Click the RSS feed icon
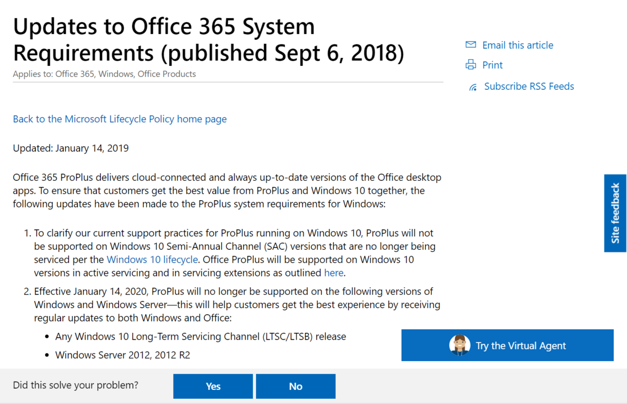The height and width of the screenshot is (404, 627). click(x=473, y=87)
